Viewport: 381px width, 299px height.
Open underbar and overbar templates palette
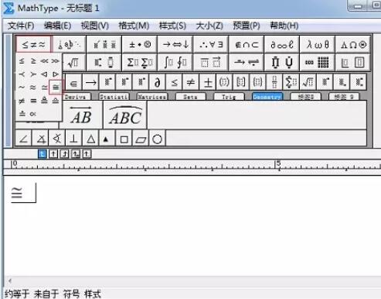(211, 62)
